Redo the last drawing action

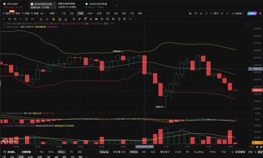point(136,19)
